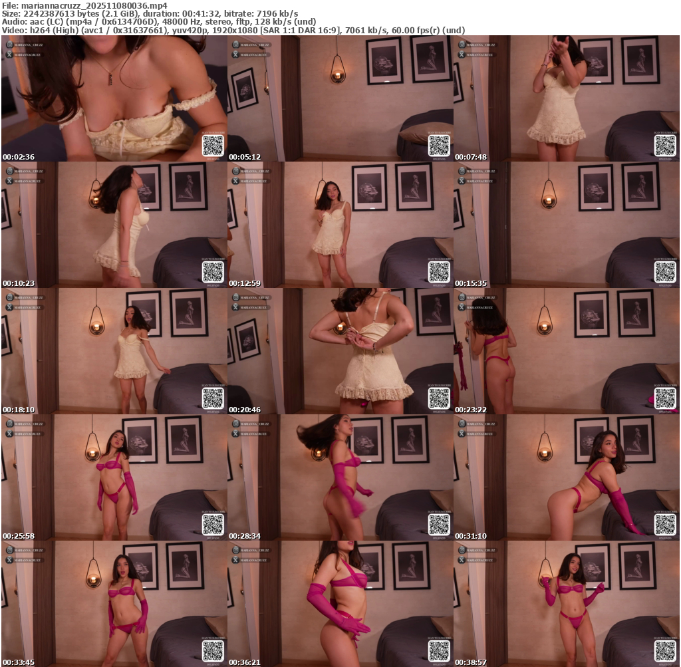681x667 pixels.
Task: Click the 00:38:57 timestamp label
Action: tap(472, 662)
